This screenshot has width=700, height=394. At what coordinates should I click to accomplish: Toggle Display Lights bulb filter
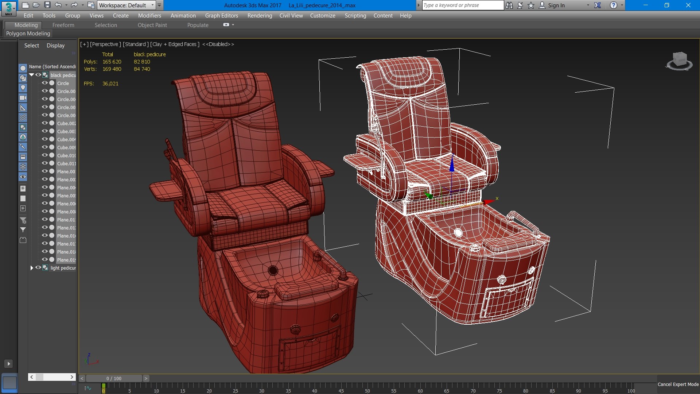coord(23,88)
